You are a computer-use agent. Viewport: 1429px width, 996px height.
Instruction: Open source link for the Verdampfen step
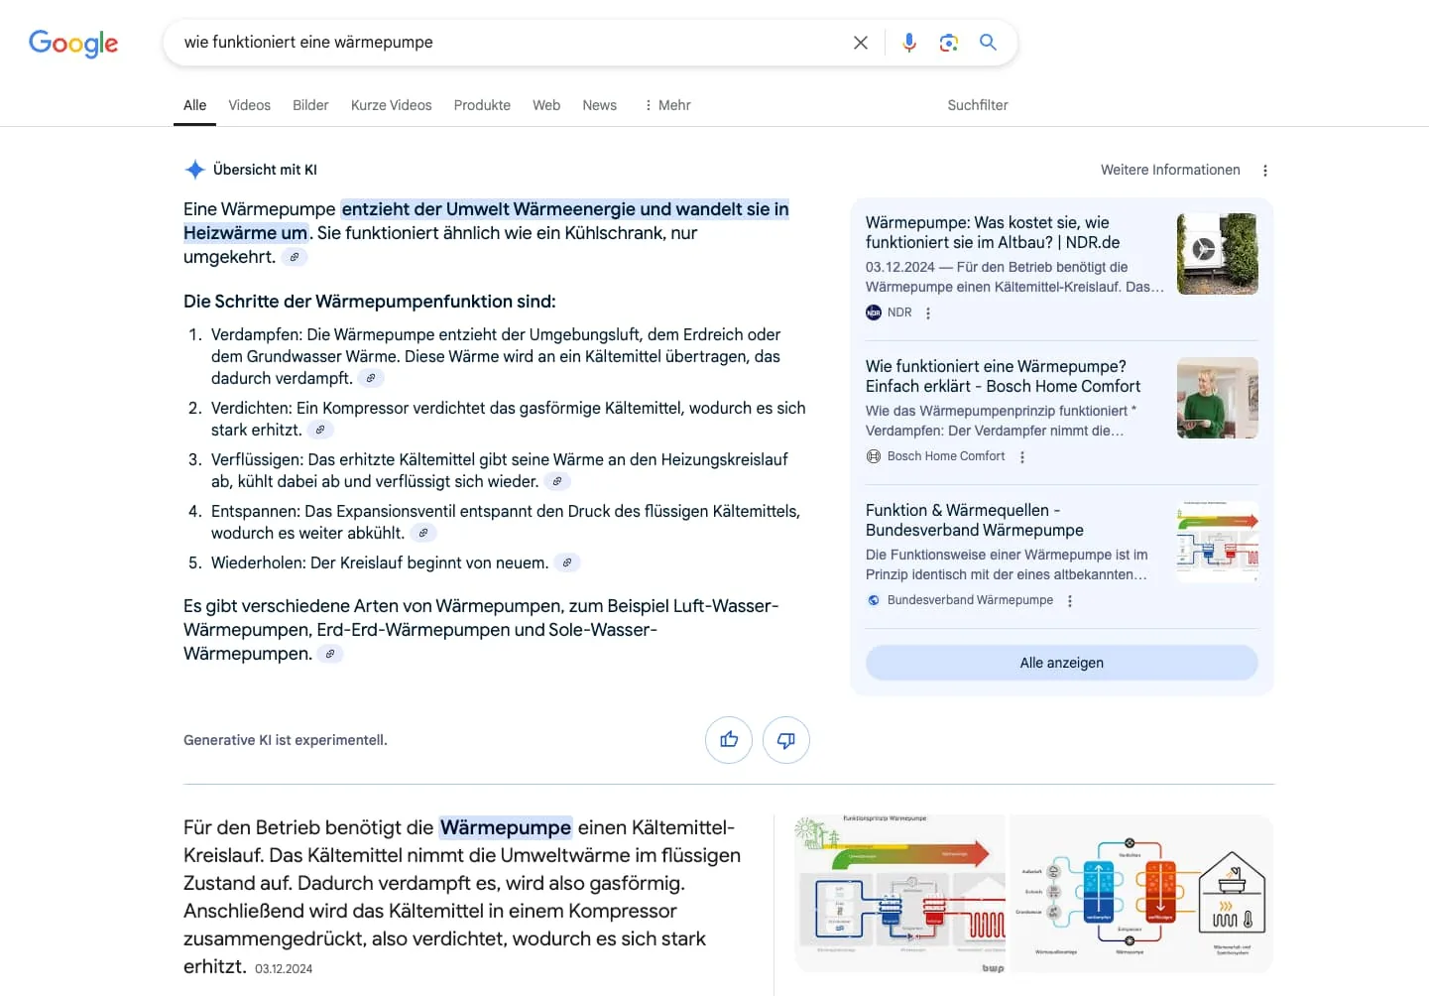371,378
